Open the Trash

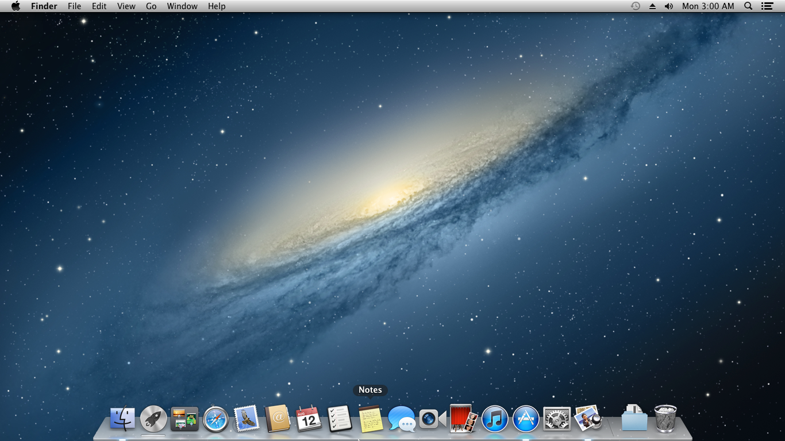[665, 418]
